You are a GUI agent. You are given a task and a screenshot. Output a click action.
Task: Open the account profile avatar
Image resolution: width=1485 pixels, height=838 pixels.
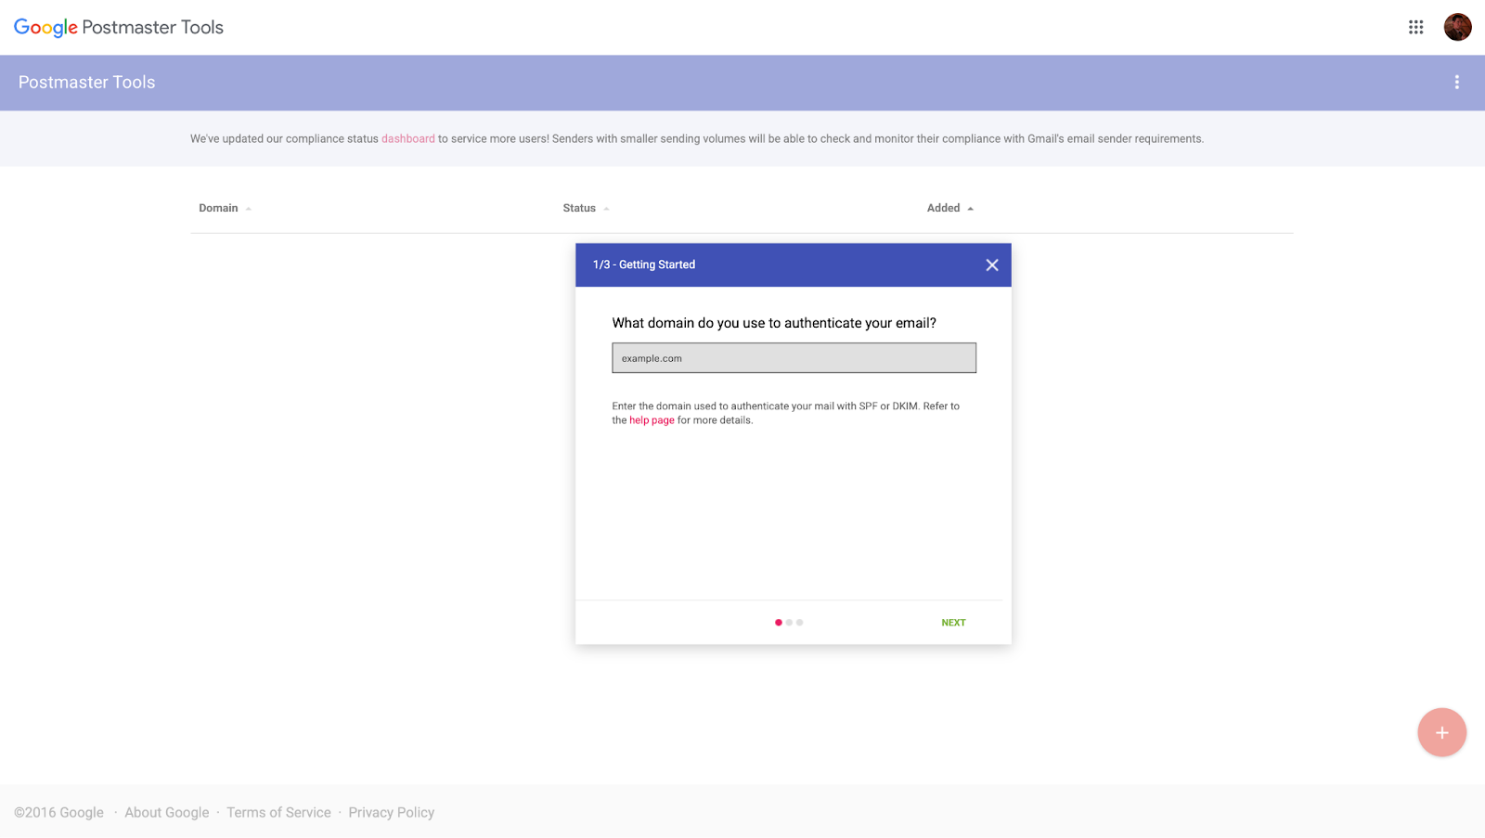[1457, 27]
